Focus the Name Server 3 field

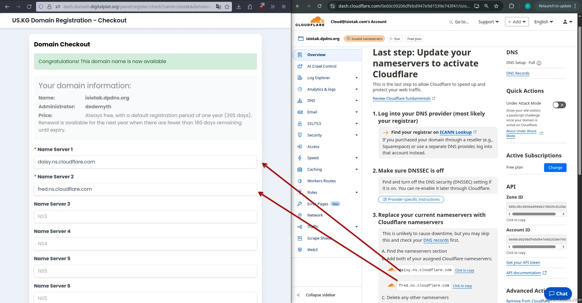[145, 217]
